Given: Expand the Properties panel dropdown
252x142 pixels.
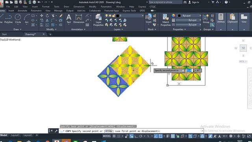Looking at the screenshot, I should (x=179, y=29).
